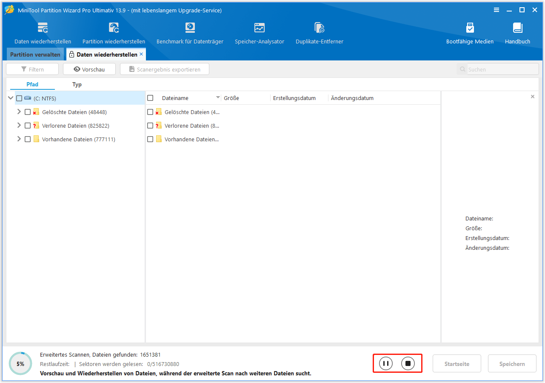
Task: Close the file preview panel
Action: [x=532, y=97]
